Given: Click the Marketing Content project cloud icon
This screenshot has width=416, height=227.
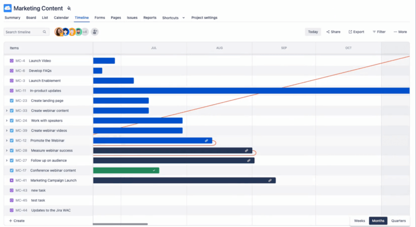Looking at the screenshot, I should [7, 8].
